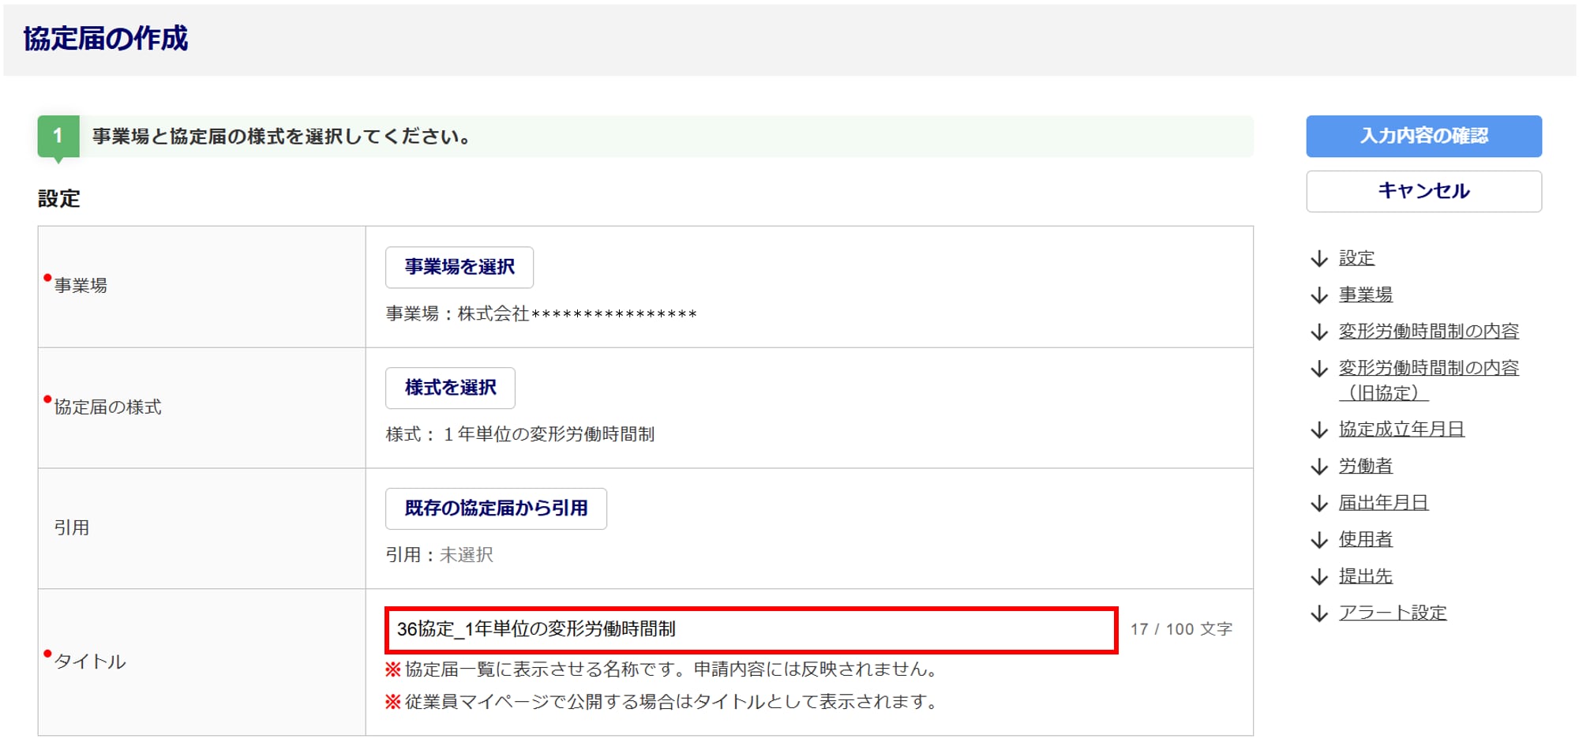
Task: Click the arrow icon next to 使用者
Action: click(x=1318, y=540)
